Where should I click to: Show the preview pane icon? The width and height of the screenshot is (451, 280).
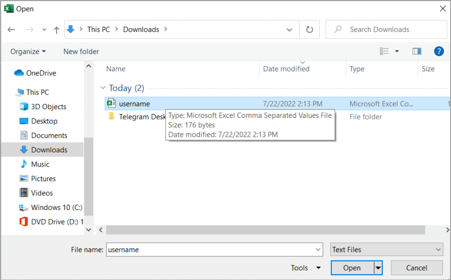[x=417, y=51]
